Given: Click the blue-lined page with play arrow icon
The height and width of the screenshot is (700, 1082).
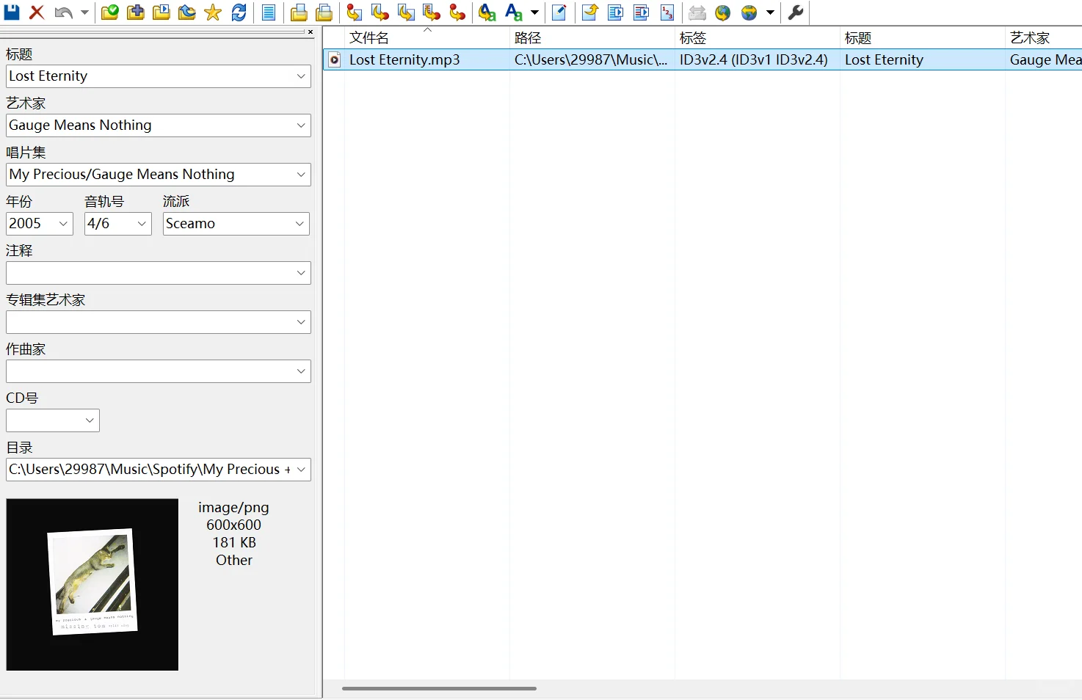Looking at the screenshot, I should 615,12.
